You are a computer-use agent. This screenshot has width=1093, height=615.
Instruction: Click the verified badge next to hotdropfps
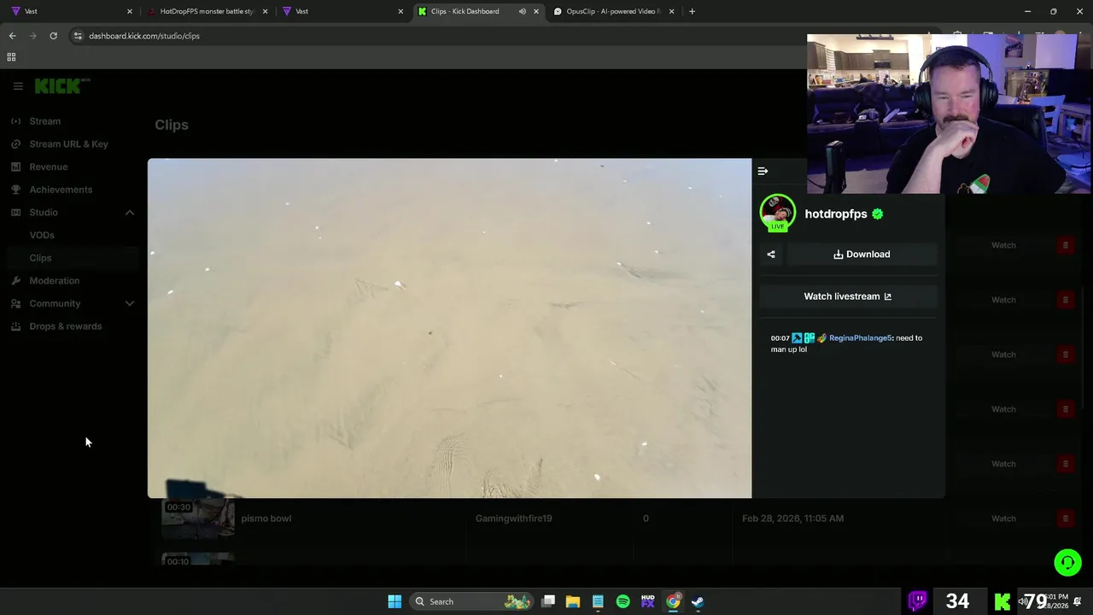pyautogui.click(x=878, y=214)
